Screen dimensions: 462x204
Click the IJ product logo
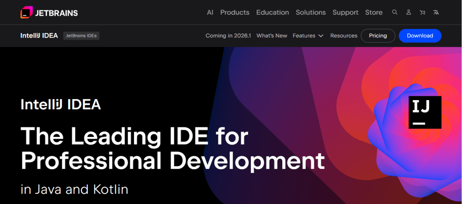425,112
